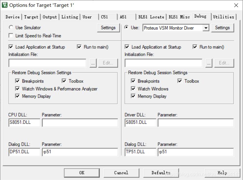Image resolution: width=243 pixels, height=180 pixels.
Task: Toggle driver Run to main() checkbox
Action: (x=195, y=47)
